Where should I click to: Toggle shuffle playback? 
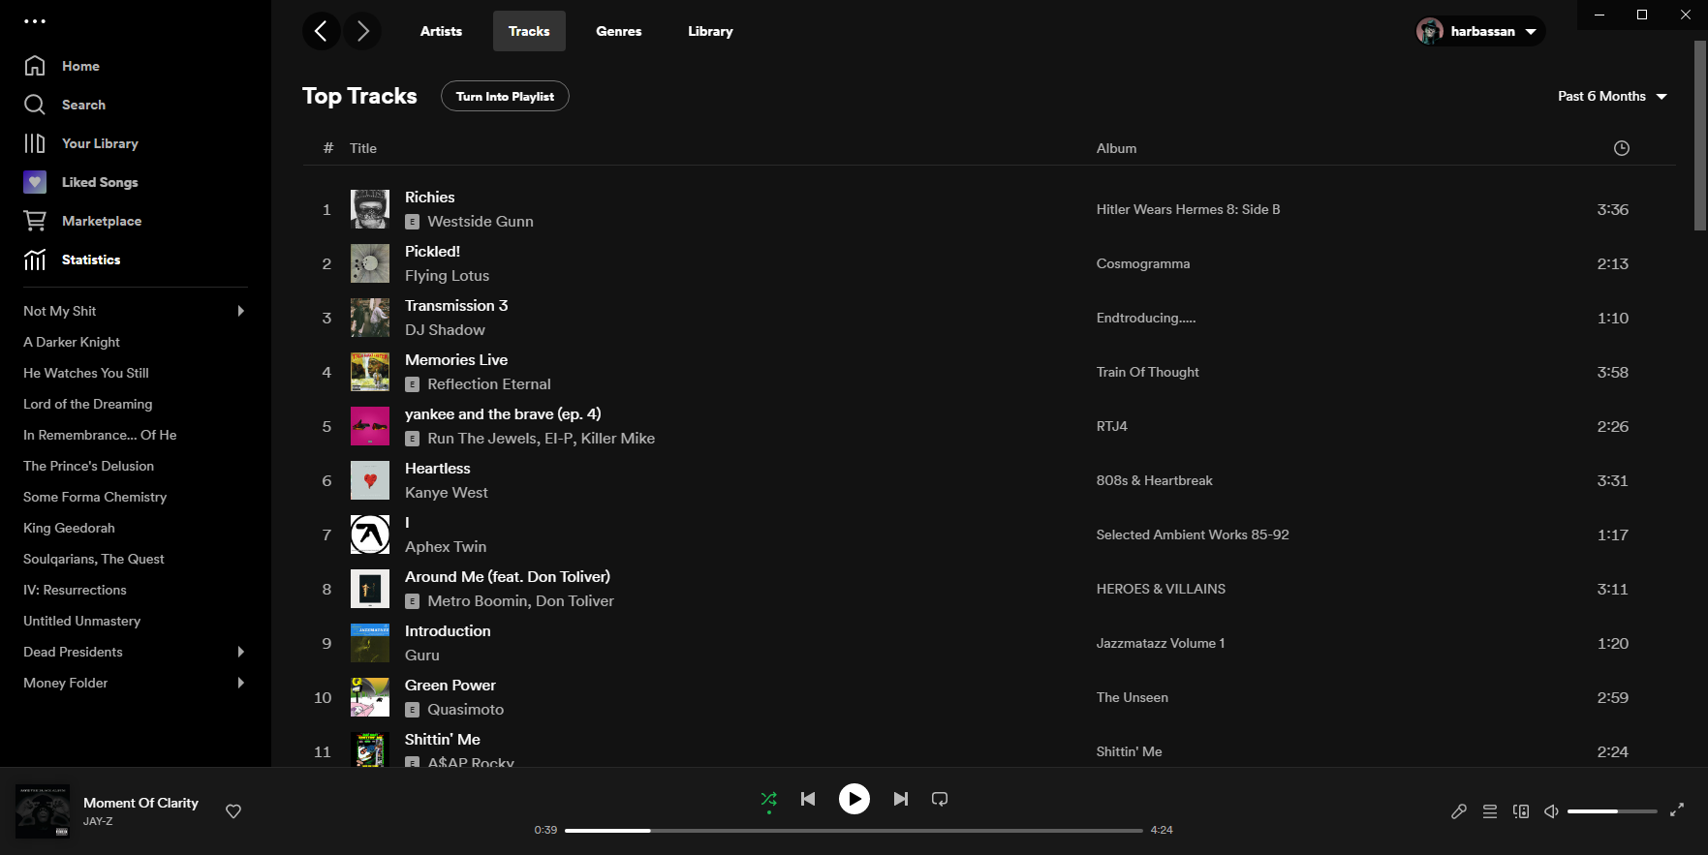(768, 799)
